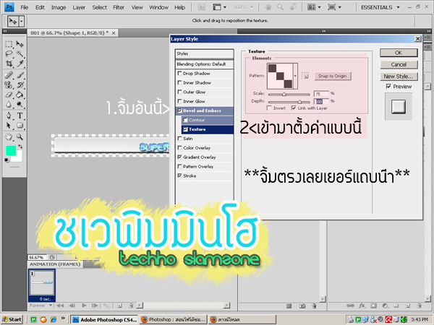Screen dimensions: 434x325
Task: Open the Edit menu
Action: tap(40, 7)
